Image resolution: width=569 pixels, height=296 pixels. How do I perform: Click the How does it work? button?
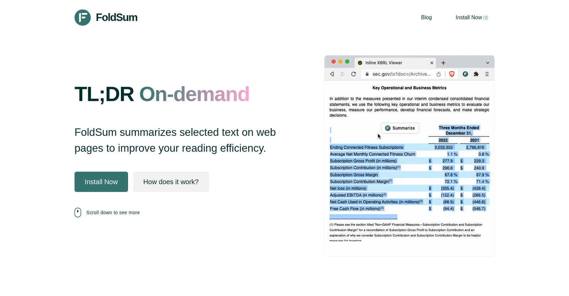click(171, 182)
